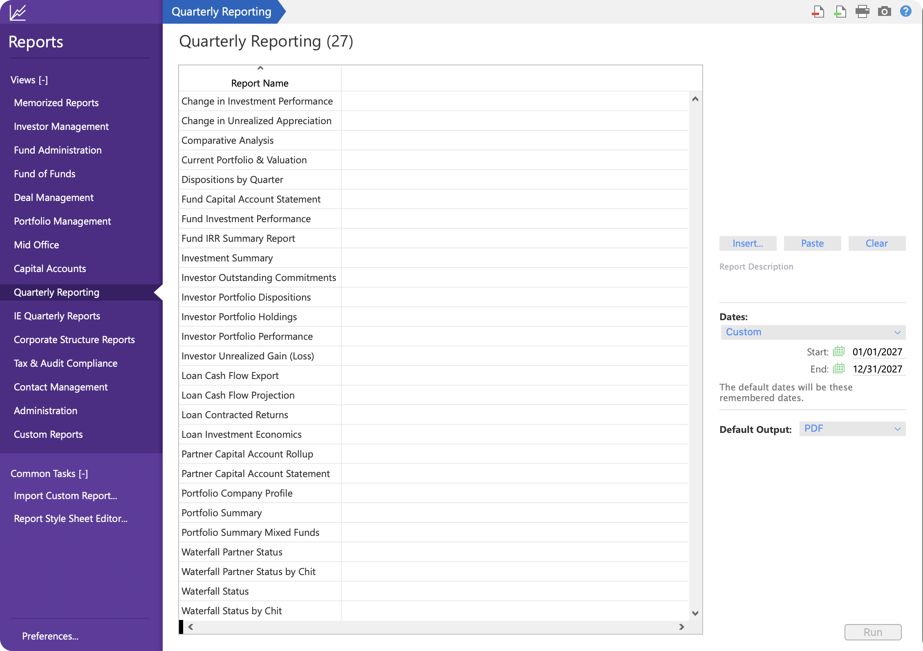This screenshot has width=923, height=651.
Task: Go to Investor Management view
Action: 61,127
